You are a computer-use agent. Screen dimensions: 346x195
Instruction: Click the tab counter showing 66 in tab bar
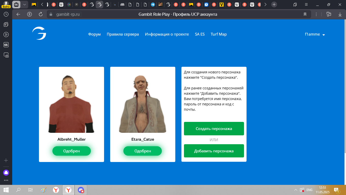tap(16, 5)
